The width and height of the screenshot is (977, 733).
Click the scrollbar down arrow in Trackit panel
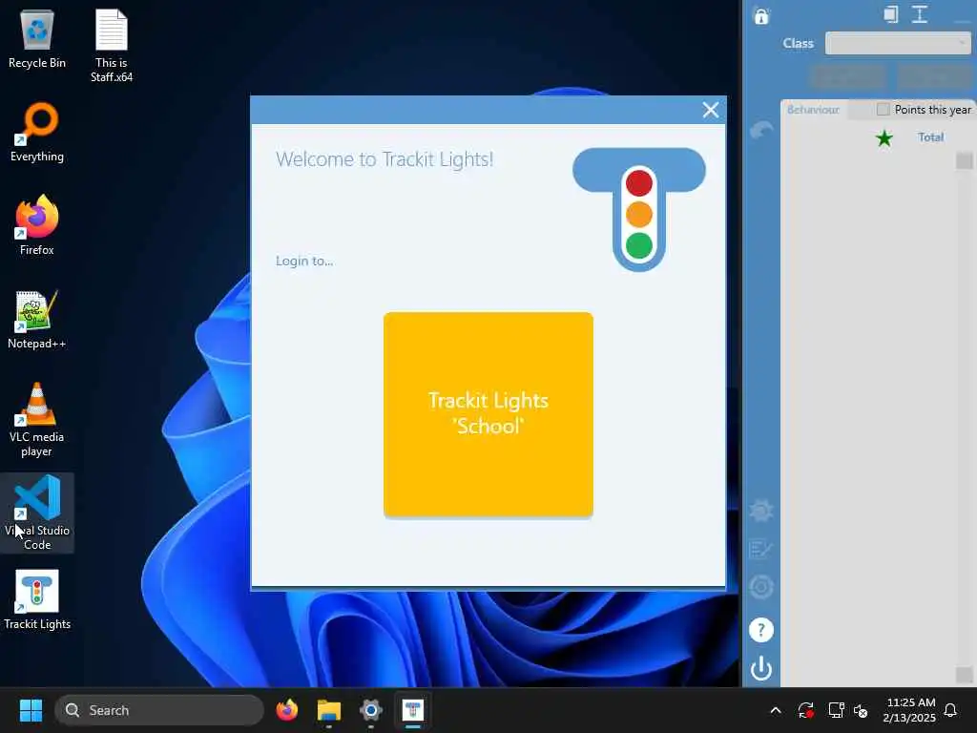964,675
